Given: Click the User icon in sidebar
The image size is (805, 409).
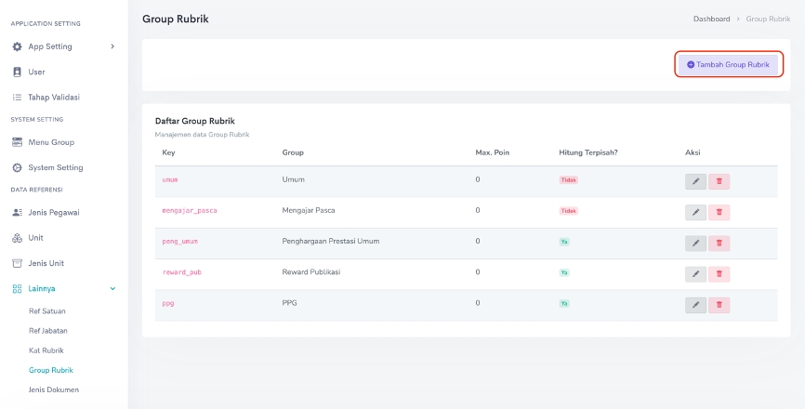Looking at the screenshot, I should point(17,72).
